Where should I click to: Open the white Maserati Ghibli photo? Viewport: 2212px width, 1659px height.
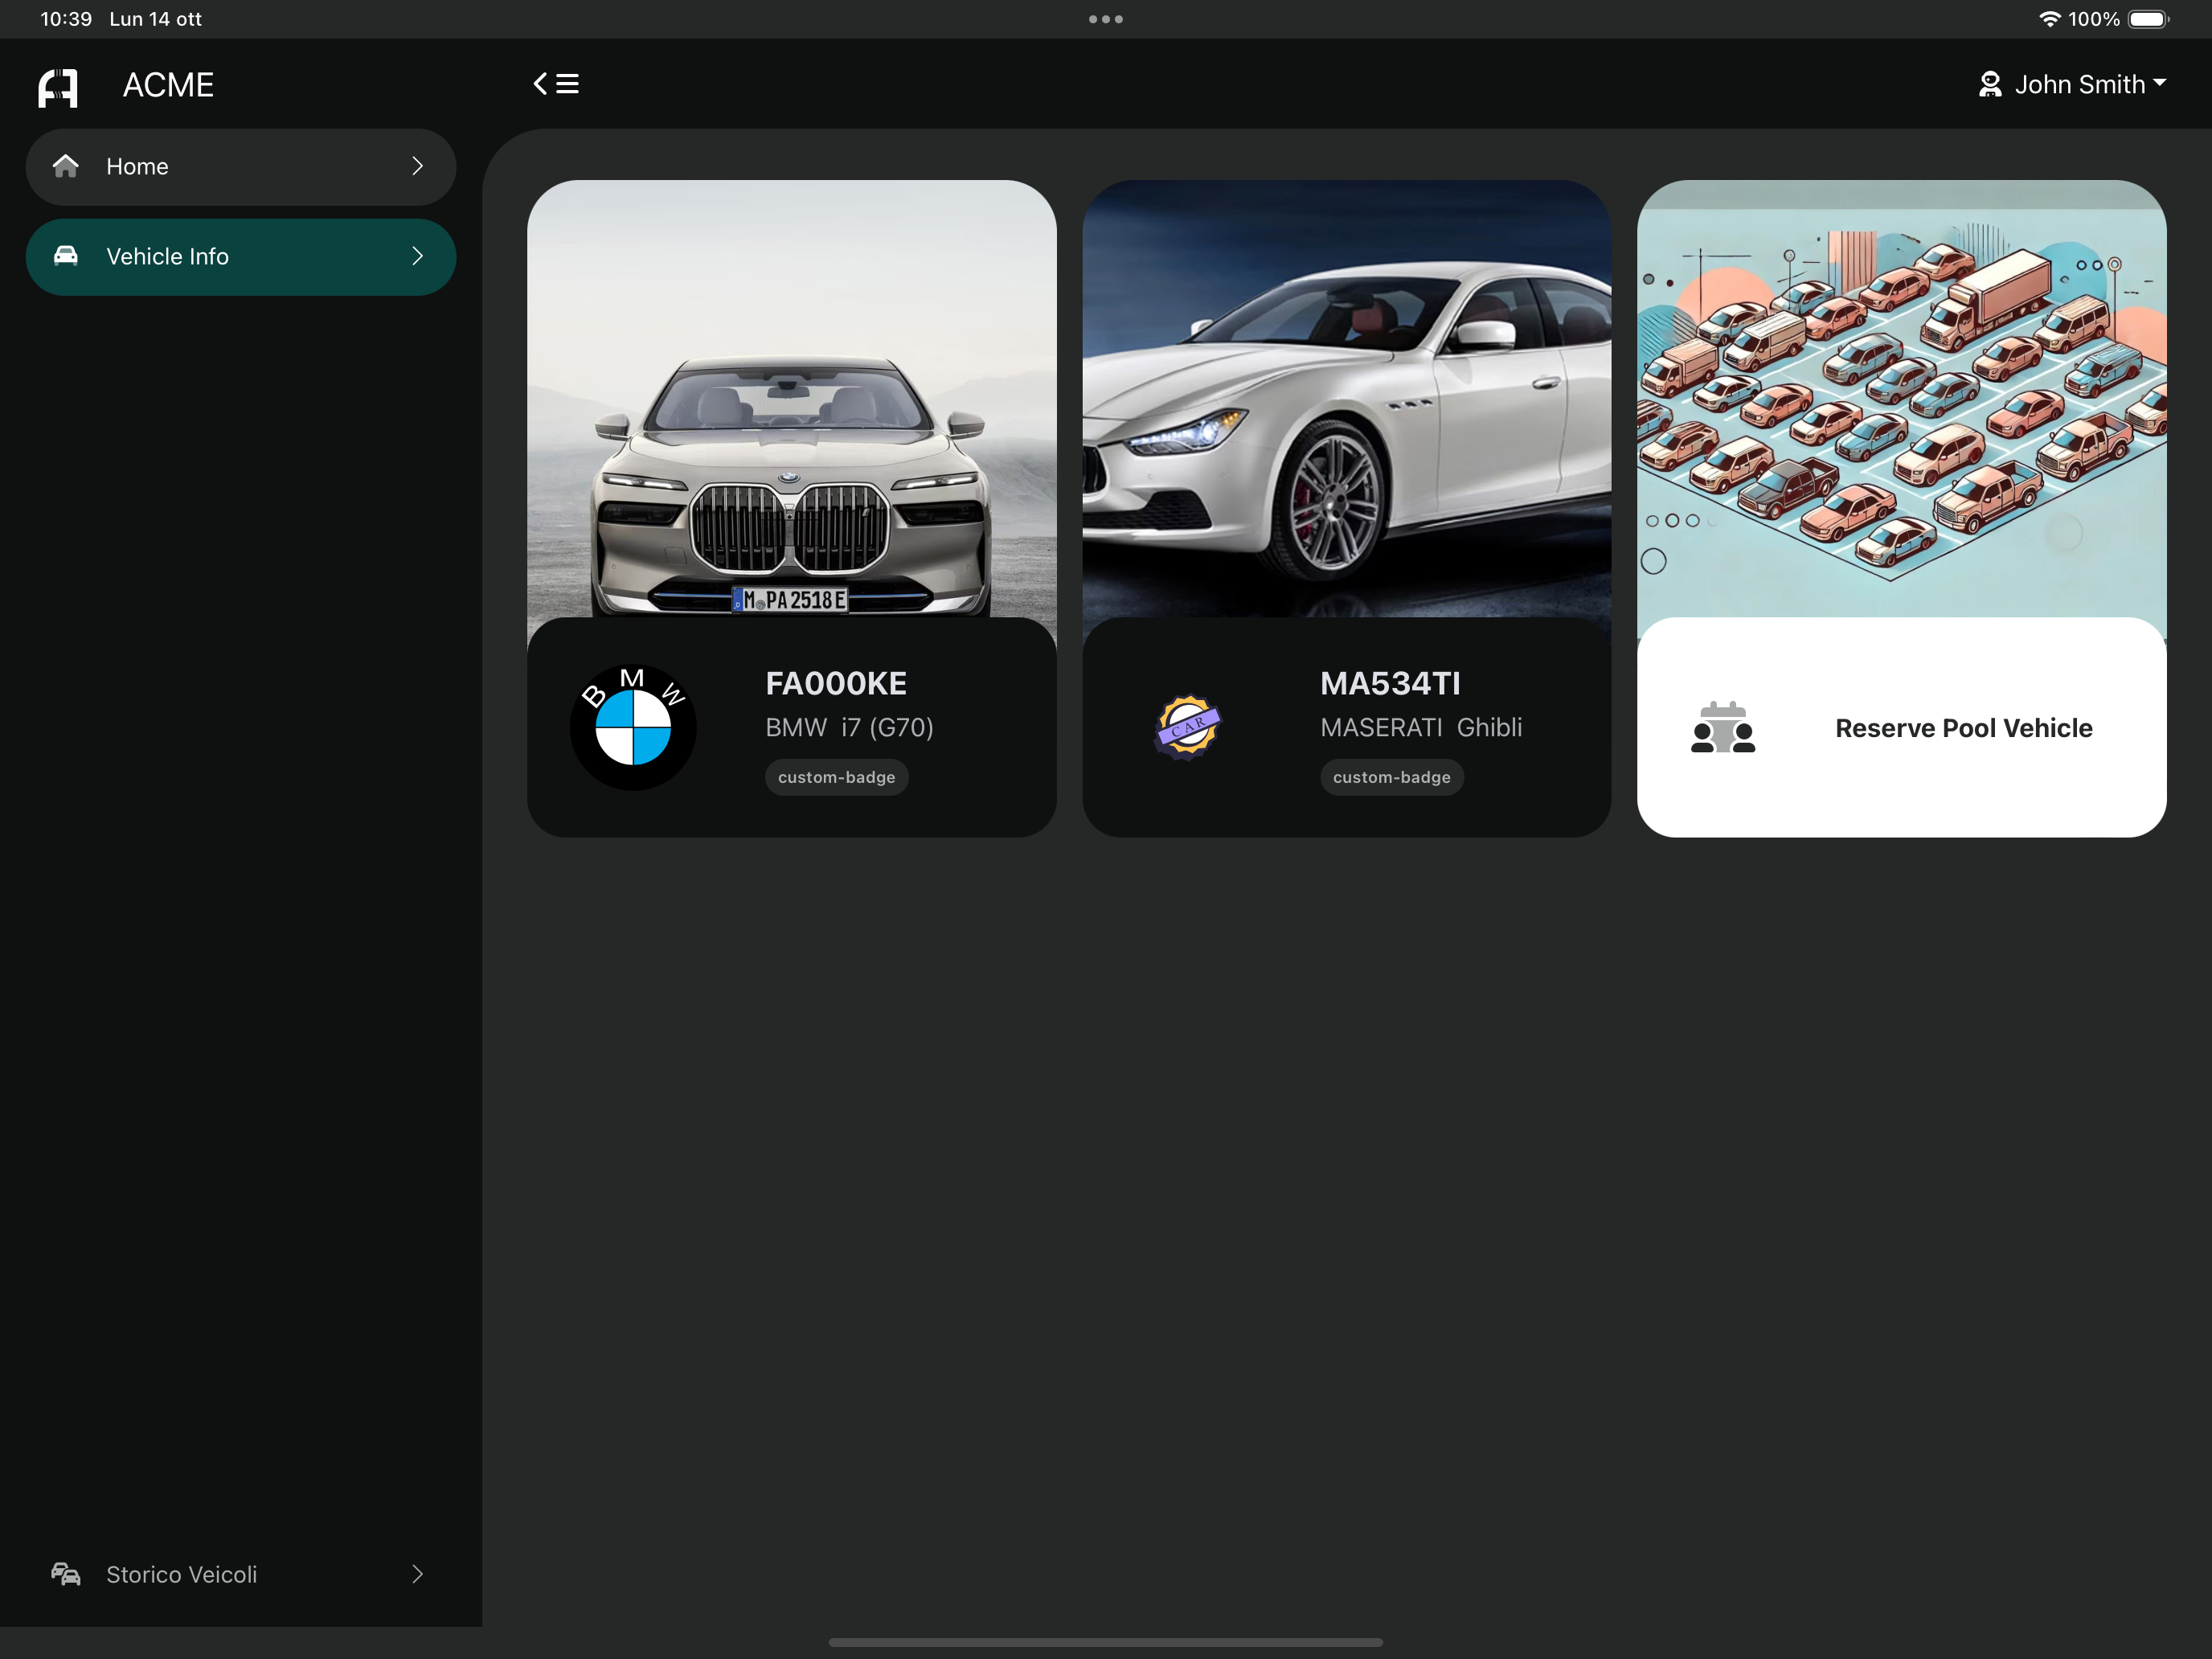[x=1346, y=399]
